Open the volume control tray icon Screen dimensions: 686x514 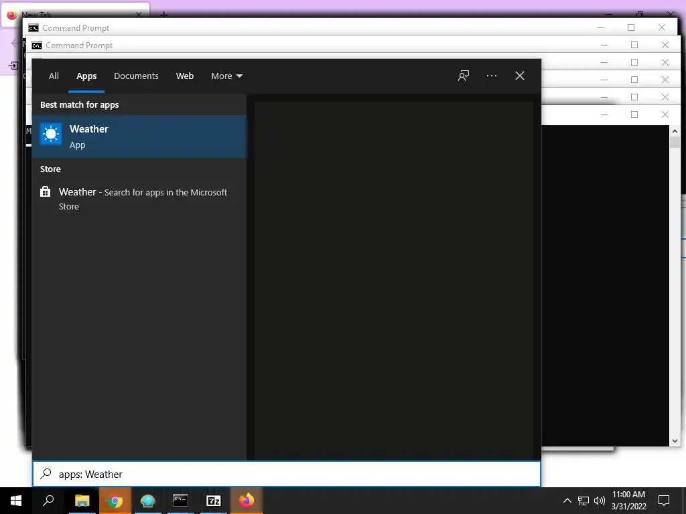click(600, 501)
